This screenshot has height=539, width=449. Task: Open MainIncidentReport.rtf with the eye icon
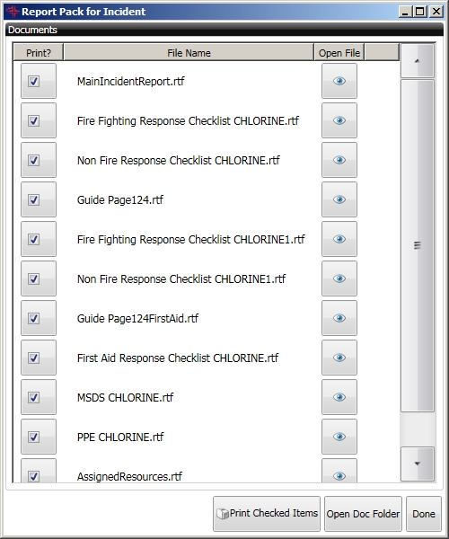(339, 81)
